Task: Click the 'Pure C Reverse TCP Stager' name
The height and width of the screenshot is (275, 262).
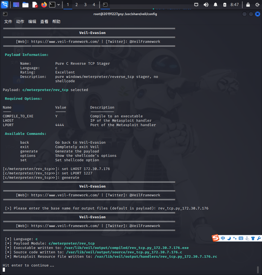Action: tap(83, 64)
